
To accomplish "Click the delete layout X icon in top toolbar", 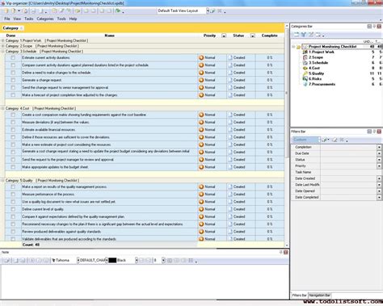I will click(220, 11).
